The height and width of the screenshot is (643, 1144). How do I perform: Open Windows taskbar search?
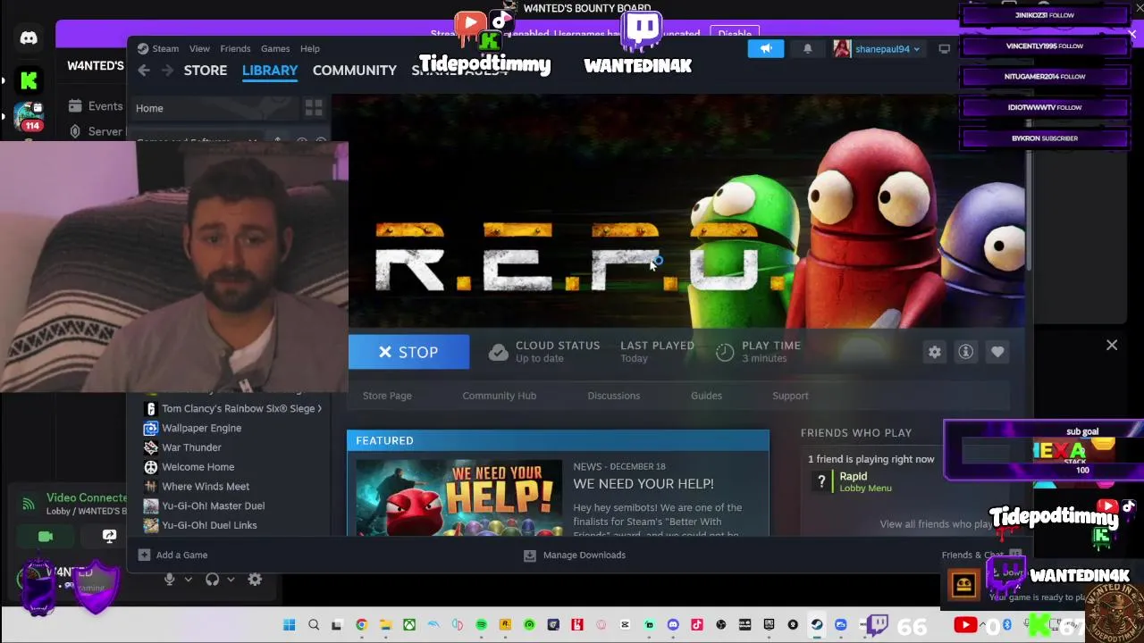pos(314,625)
